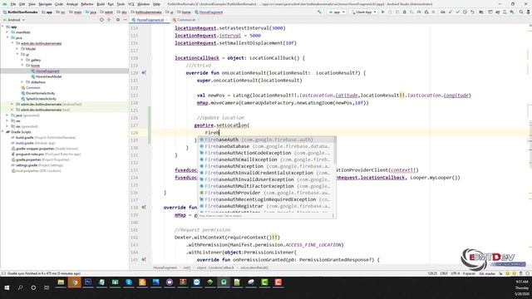This screenshot has width=532, height=299.
Task: Expand the gallery package
Action: [x=22, y=60]
